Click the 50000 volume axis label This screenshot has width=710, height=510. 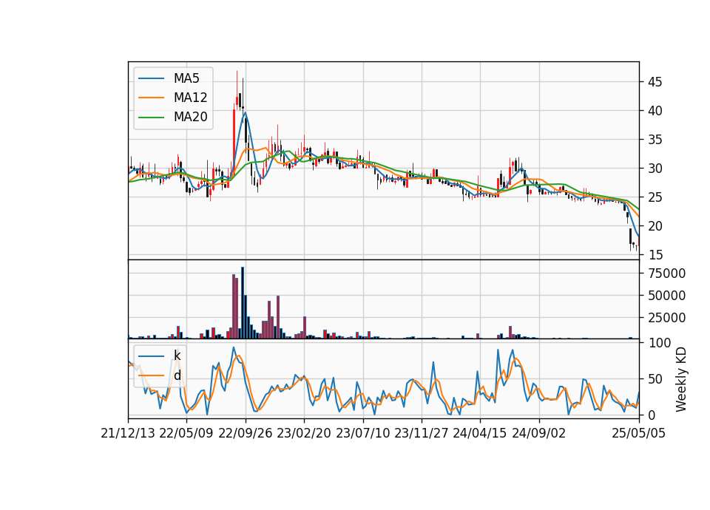tap(667, 296)
